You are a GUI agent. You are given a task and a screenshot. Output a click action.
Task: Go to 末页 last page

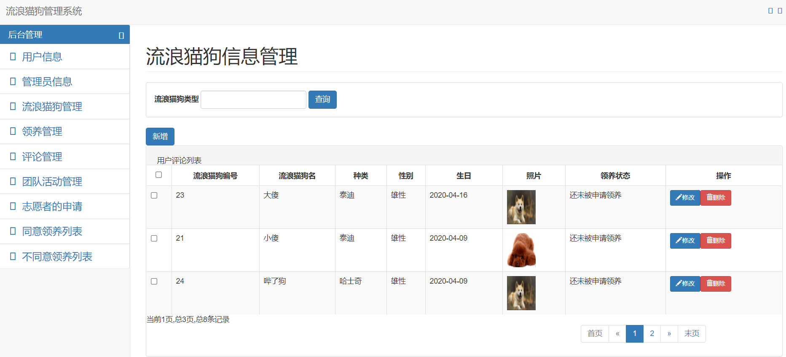pyautogui.click(x=692, y=334)
